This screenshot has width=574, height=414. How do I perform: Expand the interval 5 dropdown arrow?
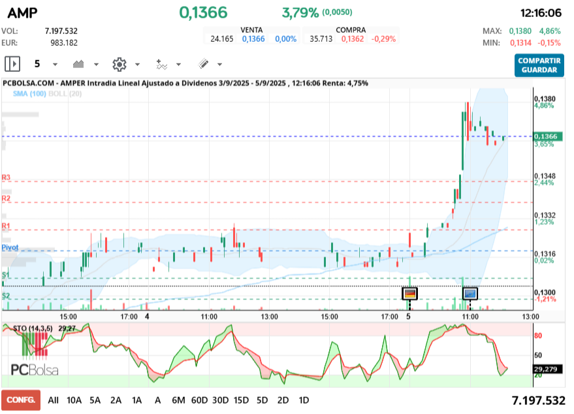55,65
